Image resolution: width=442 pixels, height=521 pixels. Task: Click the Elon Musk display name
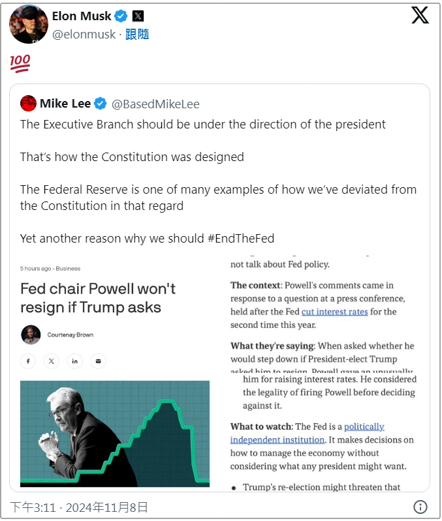click(x=82, y=16)
